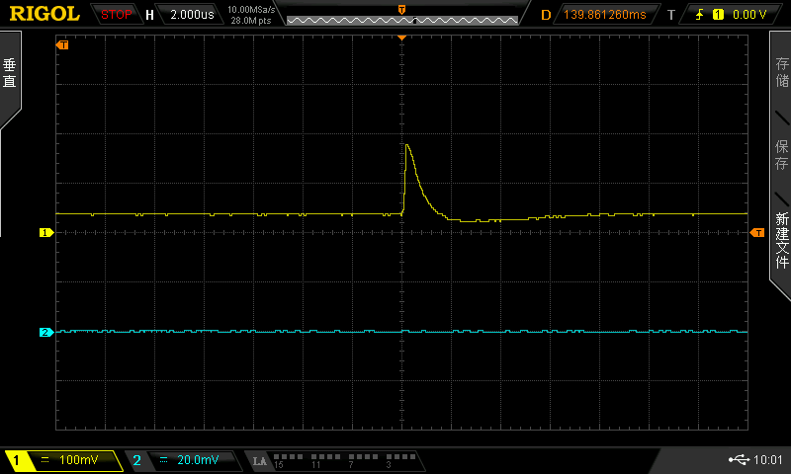Select the channel 1 label at bottom

16,460
